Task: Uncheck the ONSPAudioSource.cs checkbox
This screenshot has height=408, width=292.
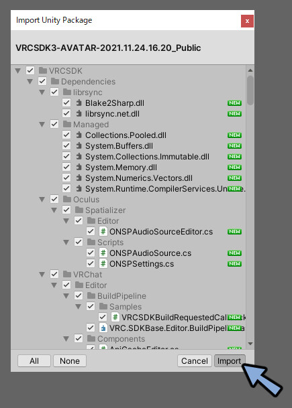Action: 91,253
